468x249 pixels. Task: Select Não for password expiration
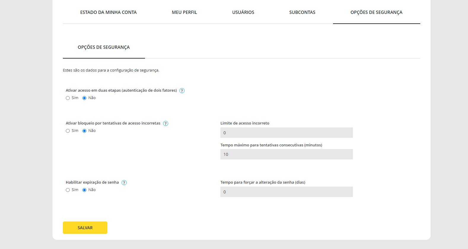85,190
